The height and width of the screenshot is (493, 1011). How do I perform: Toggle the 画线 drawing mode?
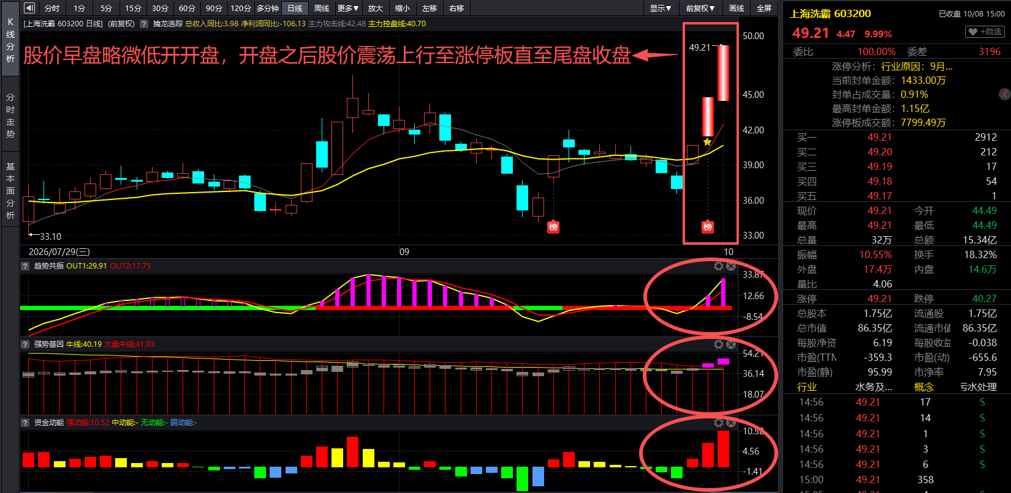pyautogui.click(x=736, y=8)
